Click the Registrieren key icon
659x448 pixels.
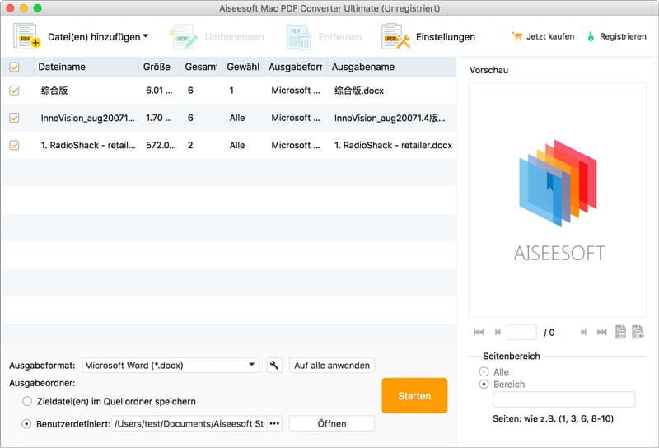(x=591, y=36)
